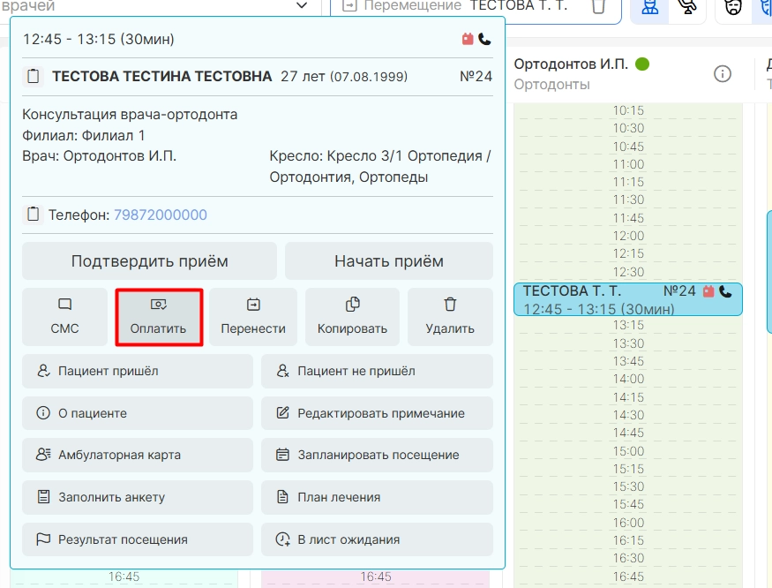Cancel Перемещение using the trash icon
Viewport: 772px width, 588px height.
pyautogui.click(x=598, y=6)
